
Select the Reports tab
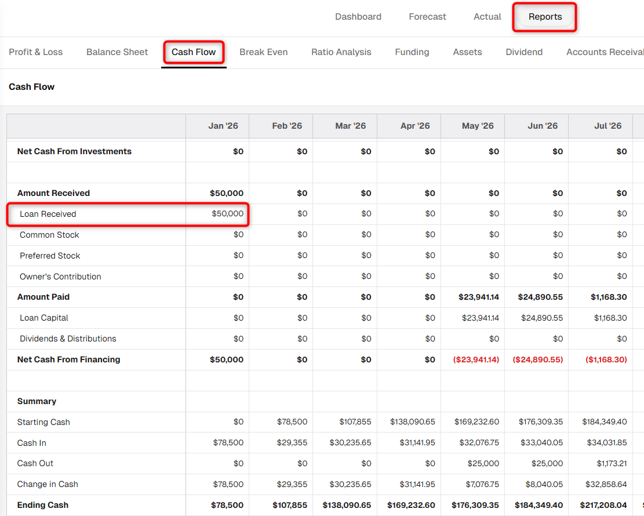(x=545, y=17)
